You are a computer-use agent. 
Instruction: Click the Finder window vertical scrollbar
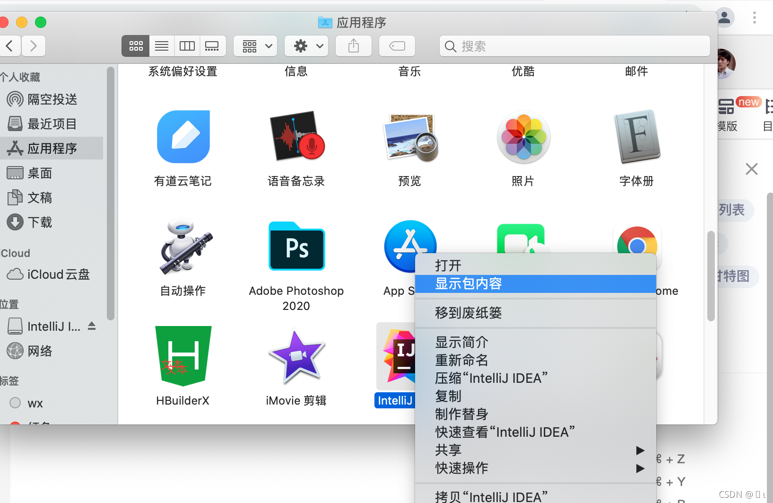pos(711,276)
